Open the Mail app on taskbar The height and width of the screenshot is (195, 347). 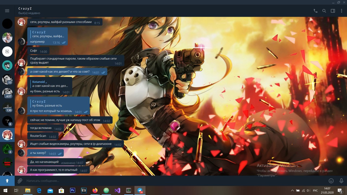[x=50, y=190]
